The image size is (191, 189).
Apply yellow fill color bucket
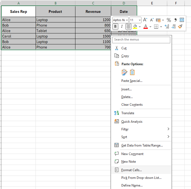tap(135, 26)
